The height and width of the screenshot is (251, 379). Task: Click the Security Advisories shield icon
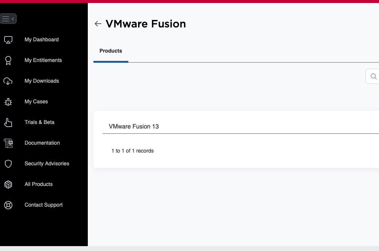[x=8, y=164]
